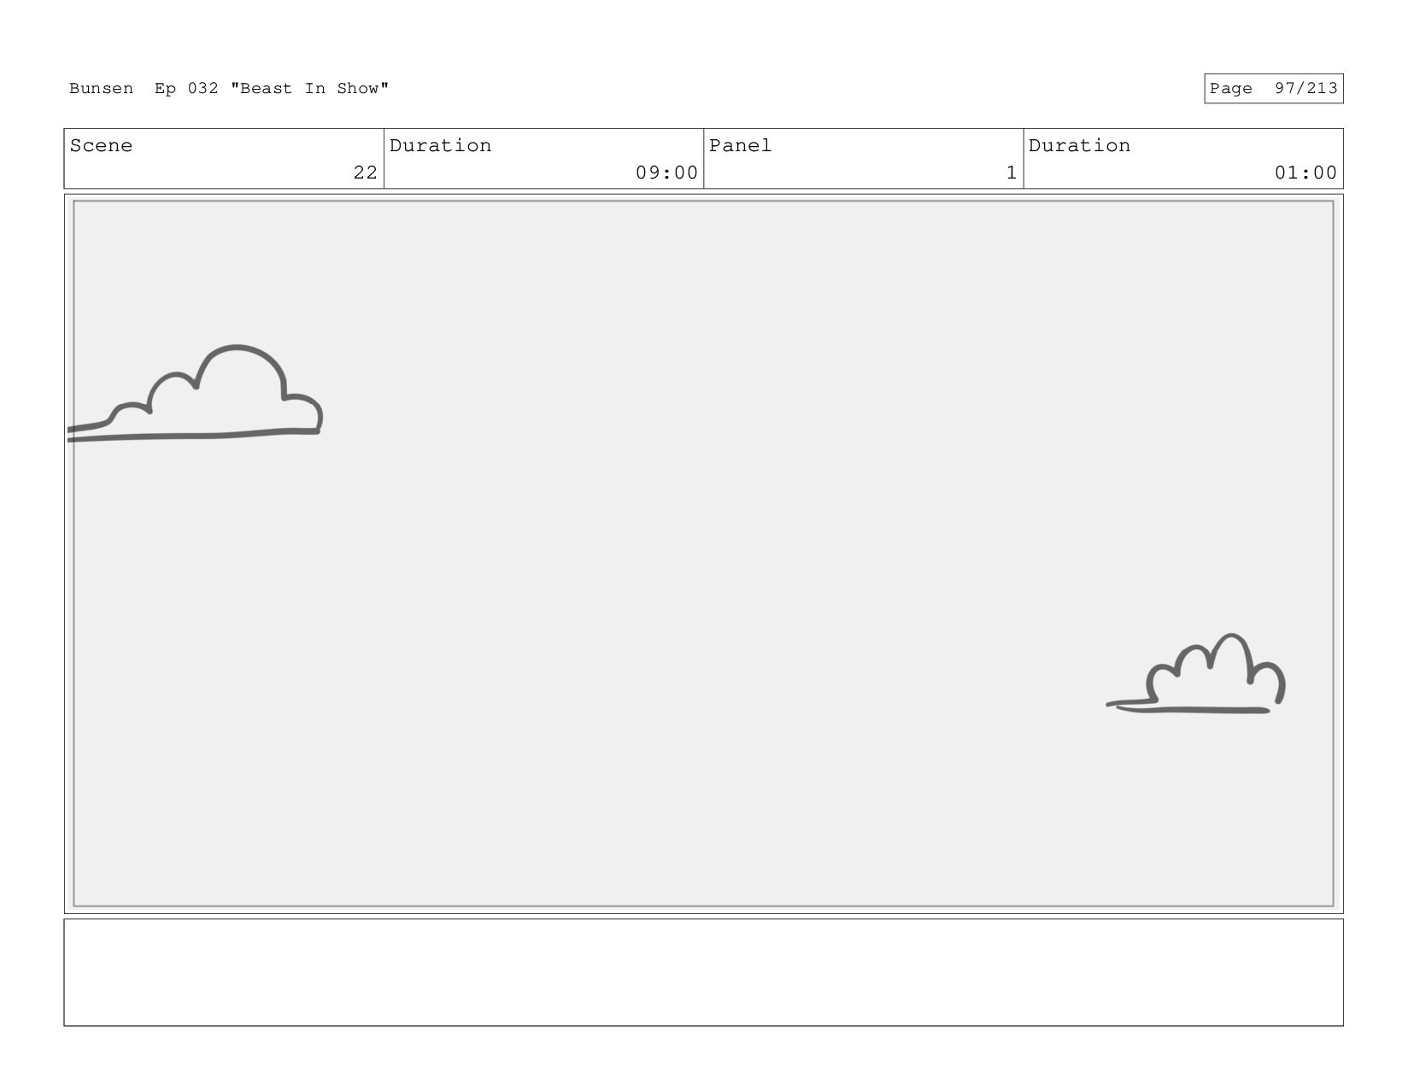Click the scene number 22
The height and width of the screenshot is (1090, 1408).
(365, 173)
